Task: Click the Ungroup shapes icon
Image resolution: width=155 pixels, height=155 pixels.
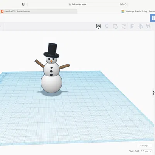Action: coord(124,26)
